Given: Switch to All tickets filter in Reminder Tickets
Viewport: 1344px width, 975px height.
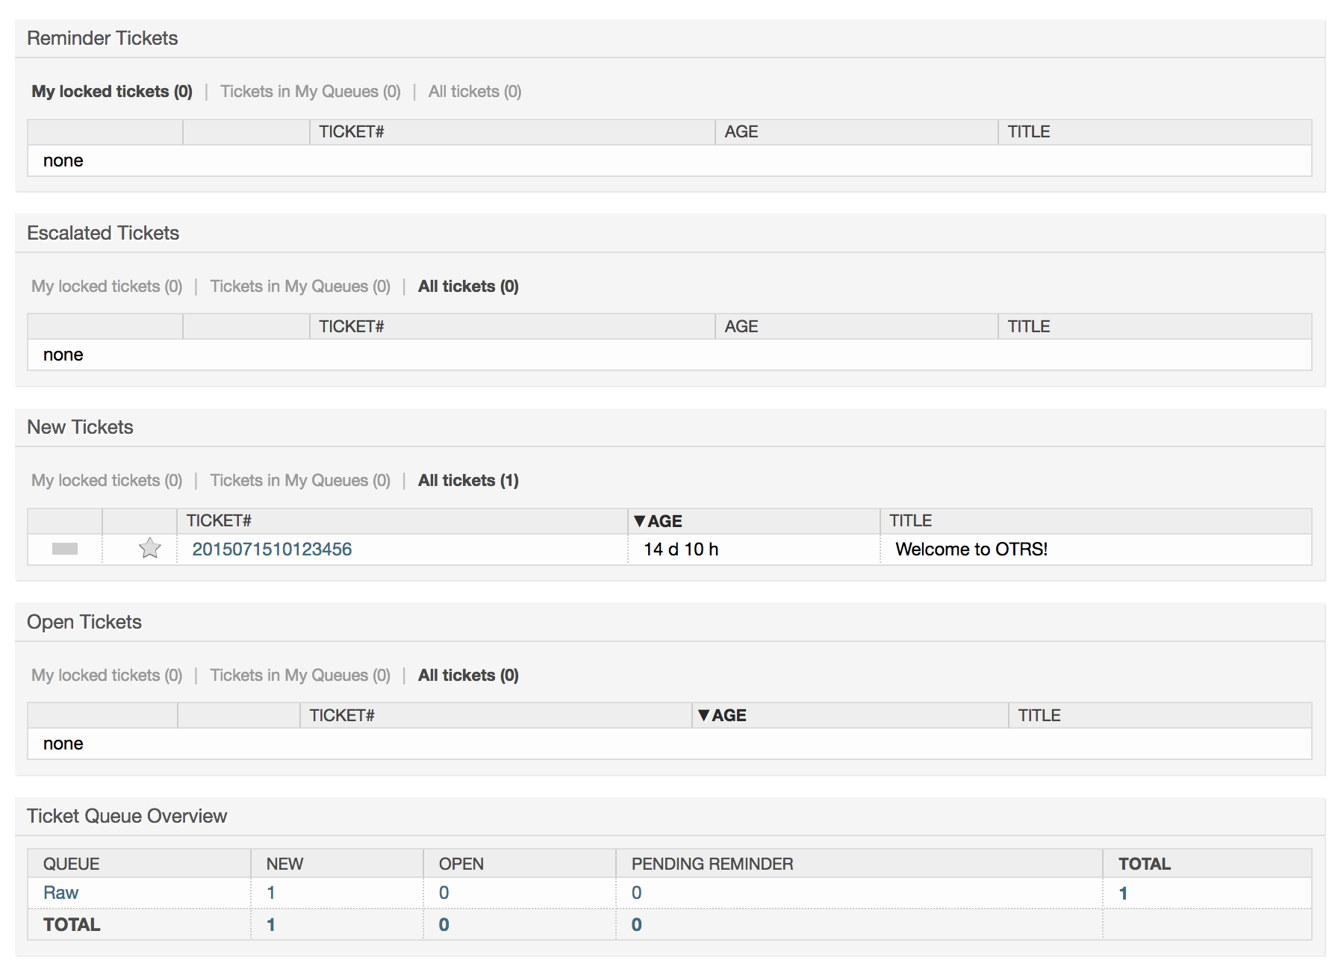Looking at the screenshot, I should [475, 91].
